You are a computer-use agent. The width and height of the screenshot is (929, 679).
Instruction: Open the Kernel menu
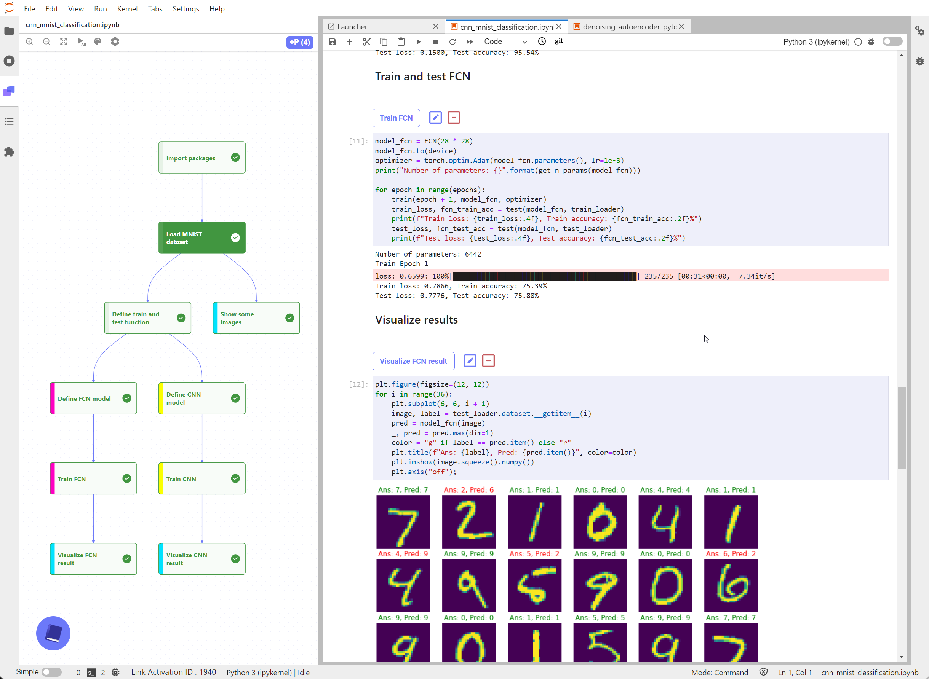tap(127, 9)
